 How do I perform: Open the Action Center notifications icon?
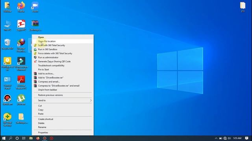pos(247,138)
